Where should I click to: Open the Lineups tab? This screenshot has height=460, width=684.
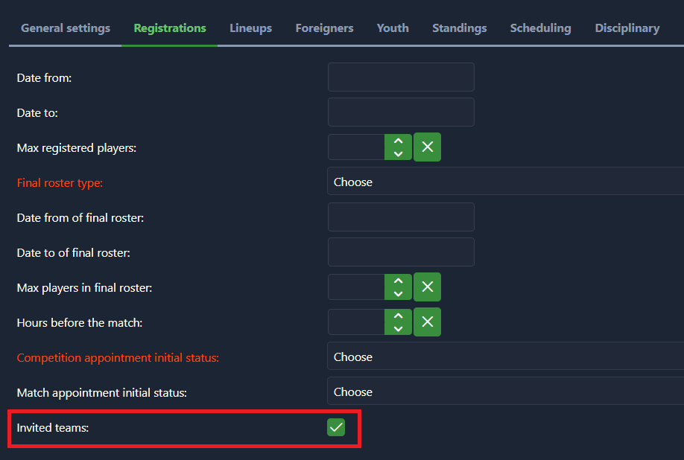click(250, 28)
